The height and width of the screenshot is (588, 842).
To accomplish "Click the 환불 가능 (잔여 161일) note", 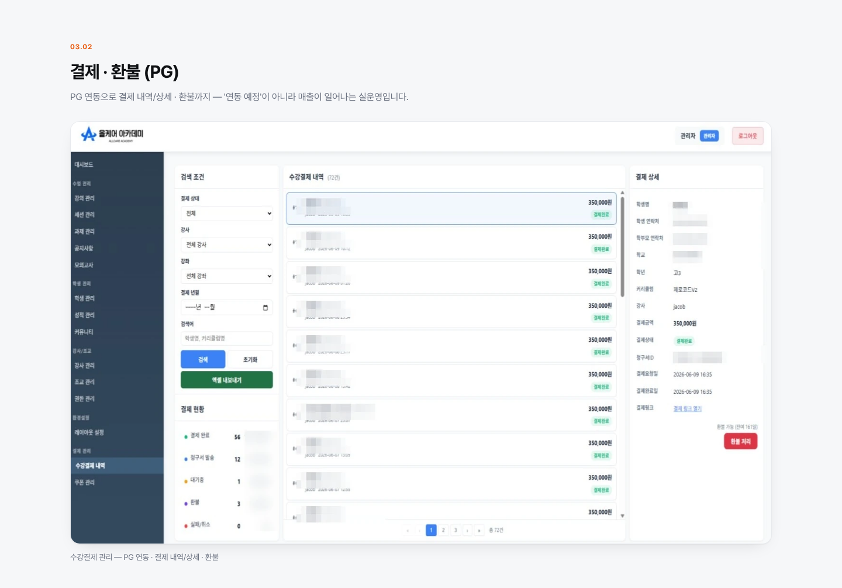I will tap(737, 427).
